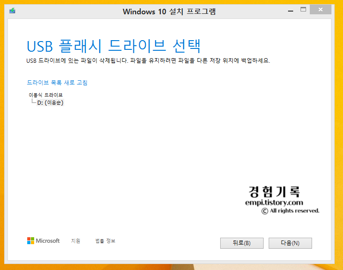Go back with the 뒤로(B) button
The width and height of the screenshot is (343, 270).
point(242,243)
